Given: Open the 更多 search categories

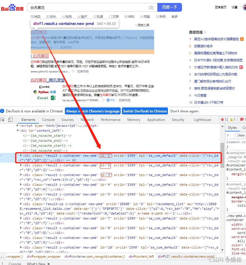Looking at the screenshot, I should pos(174,16).
